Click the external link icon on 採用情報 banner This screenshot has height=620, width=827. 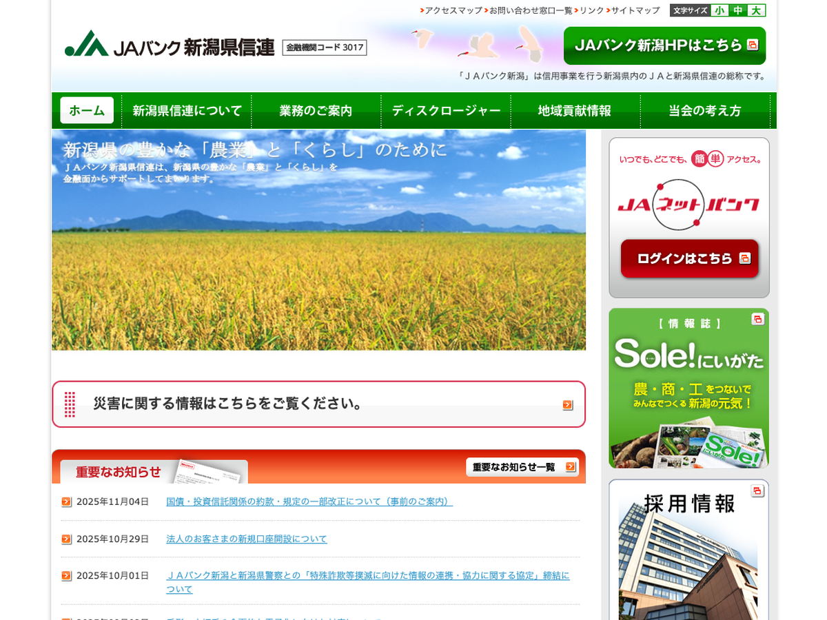[757, 490]
